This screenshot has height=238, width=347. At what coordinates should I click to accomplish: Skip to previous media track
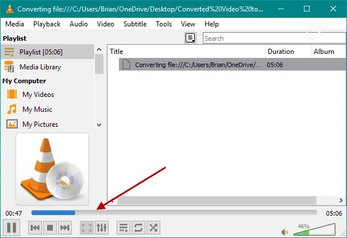[x=35, y=228]
